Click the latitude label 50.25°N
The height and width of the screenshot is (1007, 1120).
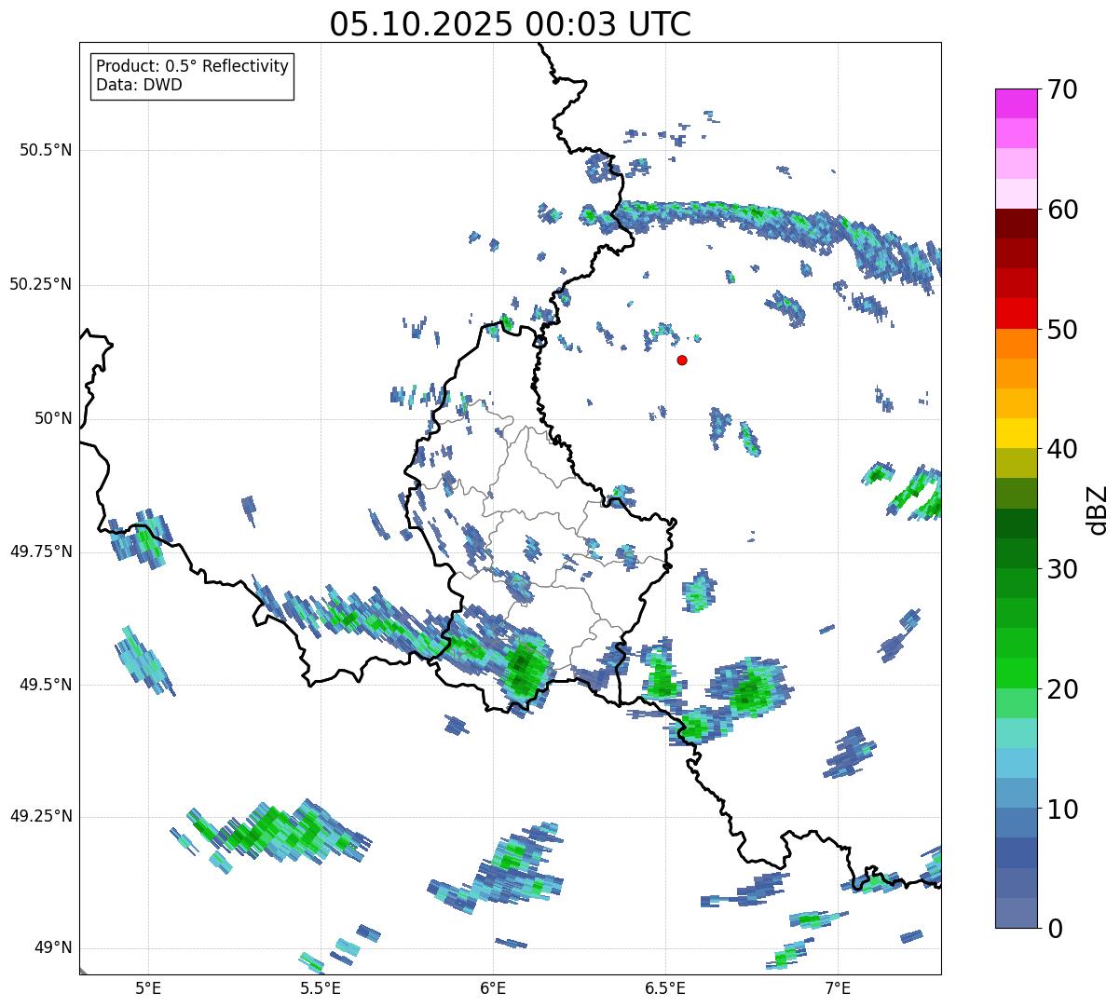coord(41,284)
